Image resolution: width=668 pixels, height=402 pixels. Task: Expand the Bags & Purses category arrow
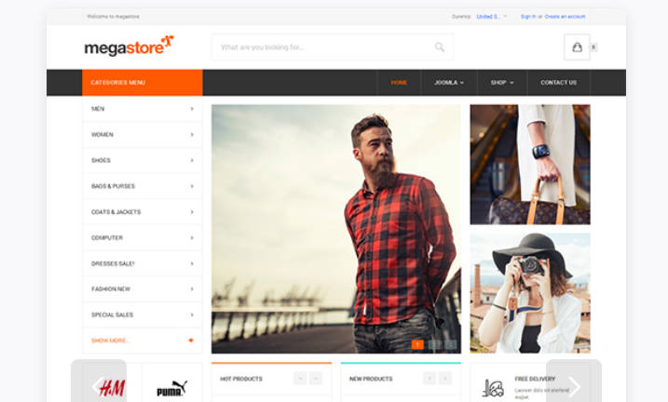[x=192, y=186]
